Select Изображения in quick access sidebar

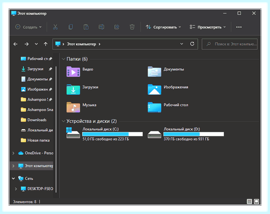(36, 89)
